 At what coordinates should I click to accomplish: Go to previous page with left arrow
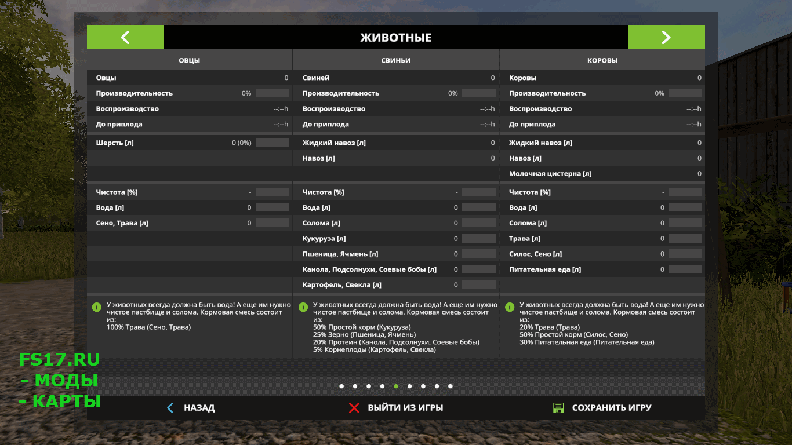click(x=125, y=37)
